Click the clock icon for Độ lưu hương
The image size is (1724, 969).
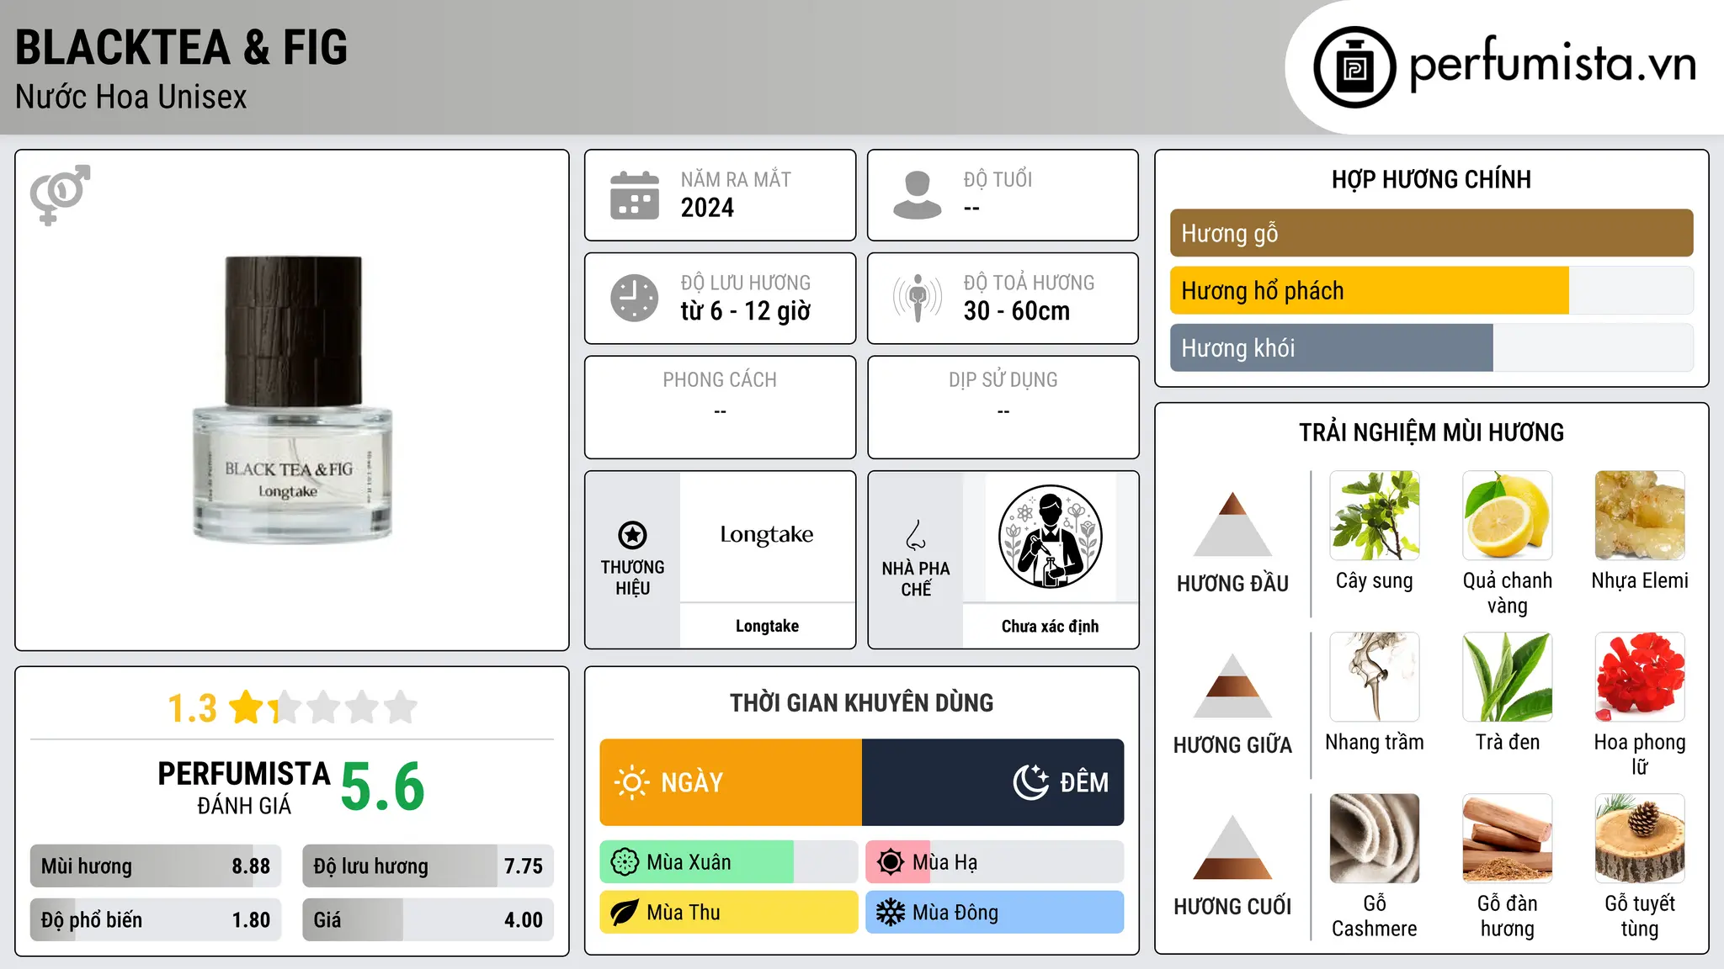point(635,298)
